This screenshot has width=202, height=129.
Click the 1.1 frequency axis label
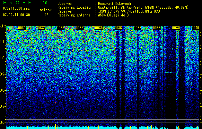(3, 42)
